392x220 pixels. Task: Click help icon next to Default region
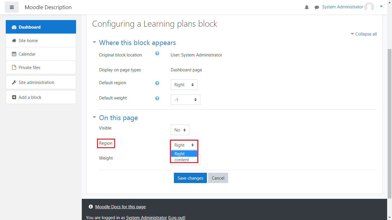coord(157,83)
